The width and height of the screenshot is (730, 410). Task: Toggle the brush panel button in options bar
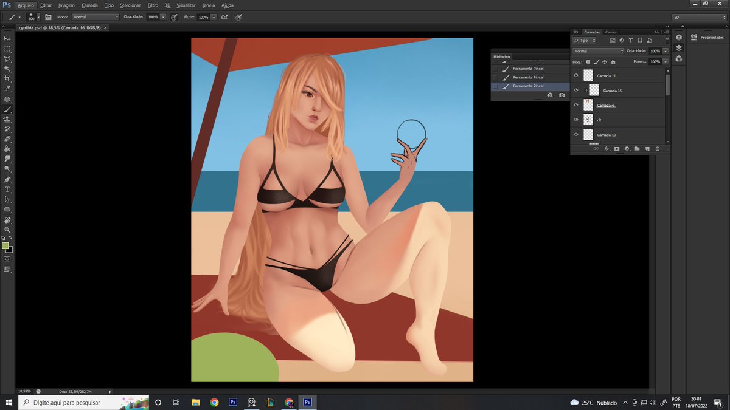[48, 17]
